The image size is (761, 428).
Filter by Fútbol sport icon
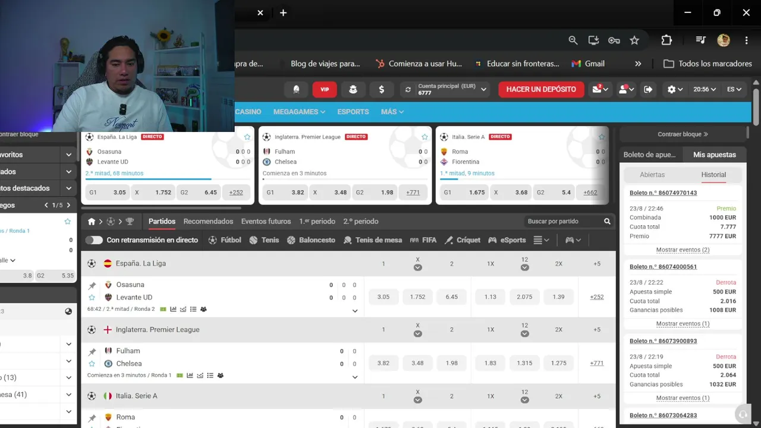pyautogui.click(x=225, y=240)
